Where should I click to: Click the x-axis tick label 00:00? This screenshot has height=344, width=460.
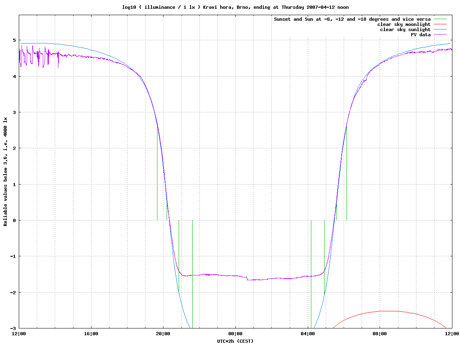(x=235, y=334)
